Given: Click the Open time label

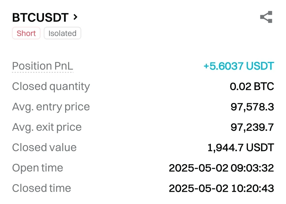Looking at the screenshot, I should click(x=37, y=168).
